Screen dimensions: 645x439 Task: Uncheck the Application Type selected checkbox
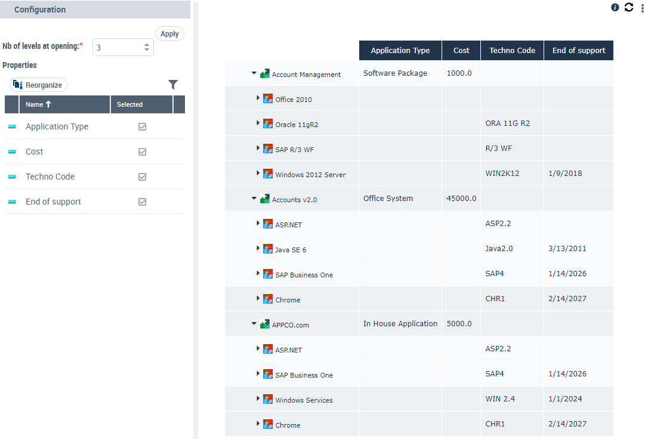142,126
